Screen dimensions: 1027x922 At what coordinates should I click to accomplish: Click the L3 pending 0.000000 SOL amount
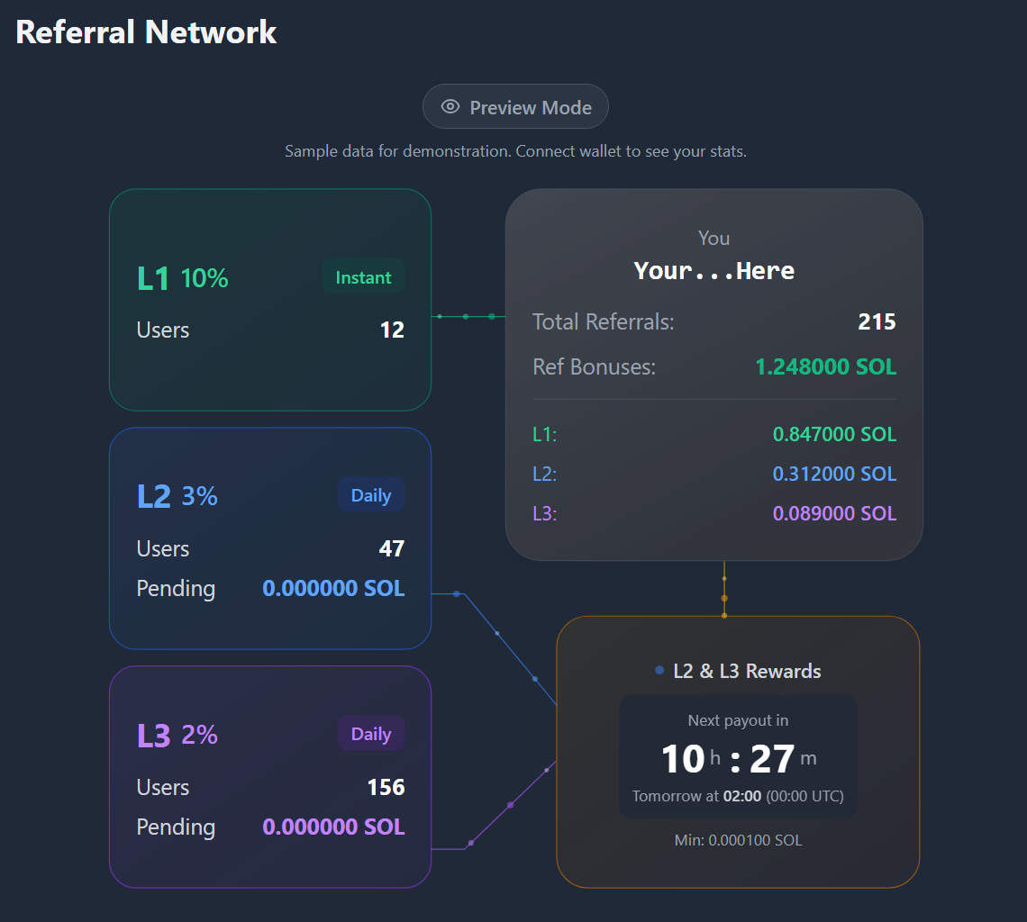pos(333,827)
